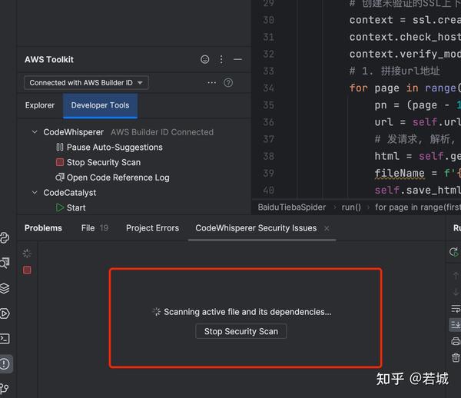The image size is (461, 398).
Task: Click run() in the editor breadcrumb
Action: (351, 207)
